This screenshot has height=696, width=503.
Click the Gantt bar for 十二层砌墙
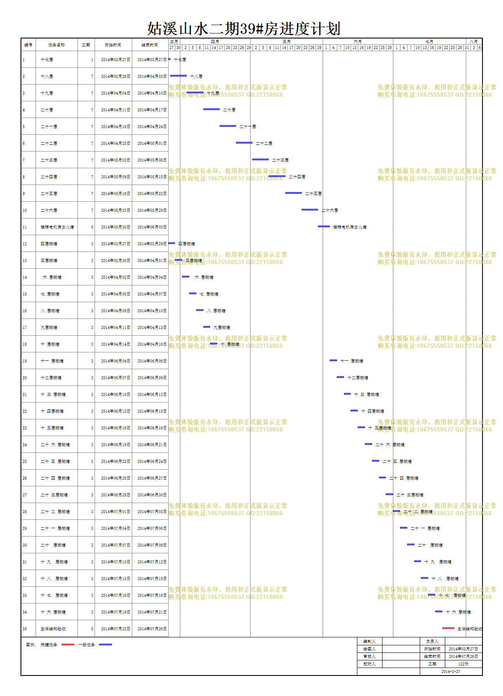341,377
